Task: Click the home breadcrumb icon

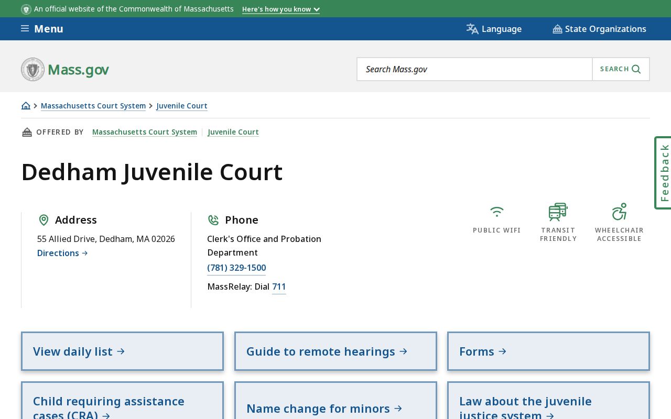Action: click(26, 106)
